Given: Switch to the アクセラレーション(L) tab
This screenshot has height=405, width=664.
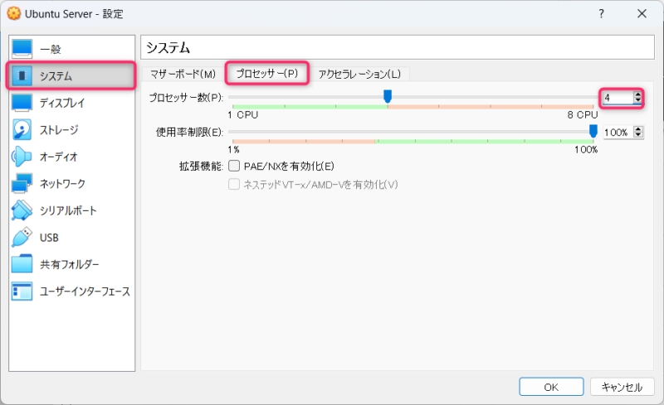Looking at the screenshot, I should pyautogui.click(x=359, y=75).
